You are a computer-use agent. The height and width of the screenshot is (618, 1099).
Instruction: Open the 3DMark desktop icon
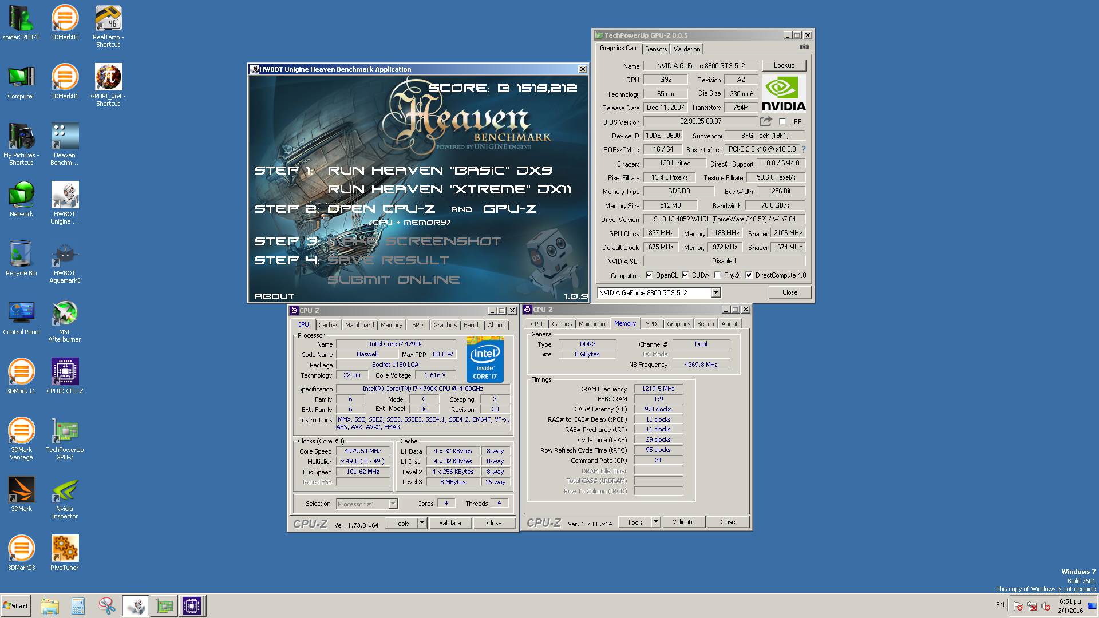click(x=21, y=494)
